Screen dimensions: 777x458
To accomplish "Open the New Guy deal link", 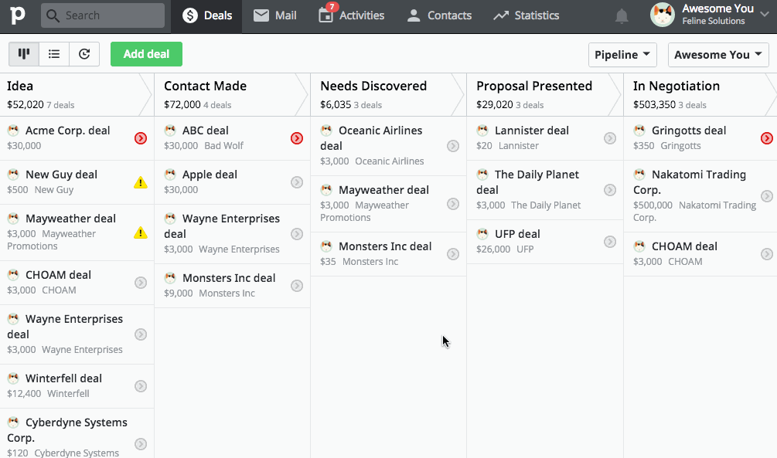I will (x=61, y=175).
